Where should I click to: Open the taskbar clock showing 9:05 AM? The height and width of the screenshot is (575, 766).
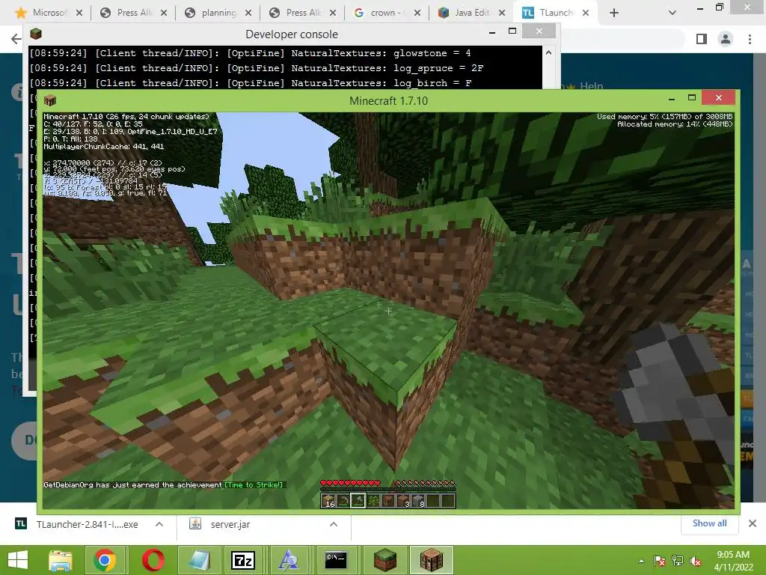pos(733,561)
